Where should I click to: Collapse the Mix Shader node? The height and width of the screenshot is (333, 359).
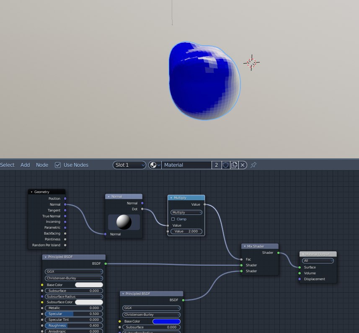tap(245, 246)
